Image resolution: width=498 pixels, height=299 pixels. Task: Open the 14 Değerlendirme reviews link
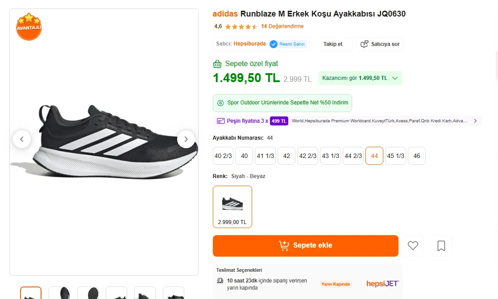pyautogui.click(x=282, y=26)
